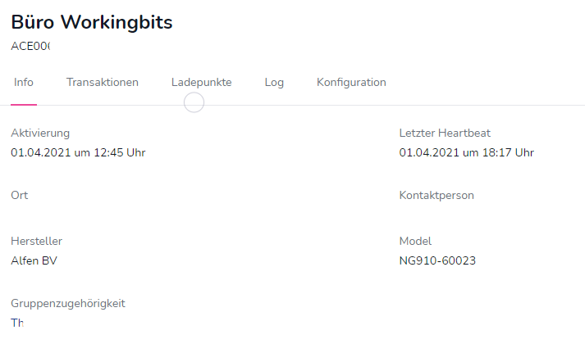The image size is (585, 362).
Task: Click the Gruppenzugehörigkeit label
Action: click(68, 304)
